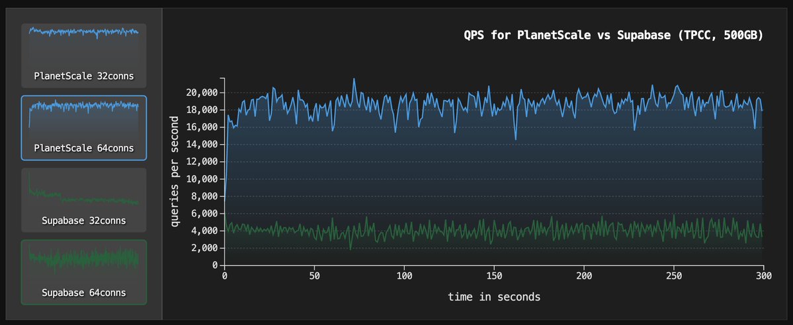Image resolution: width=793 pixels, height=325 pixels.
Task: Click the 100 x-axis tick label
Action: 404,276
